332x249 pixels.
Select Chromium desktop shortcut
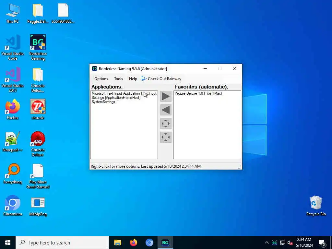pyautogui.click(x=13, y=205)
